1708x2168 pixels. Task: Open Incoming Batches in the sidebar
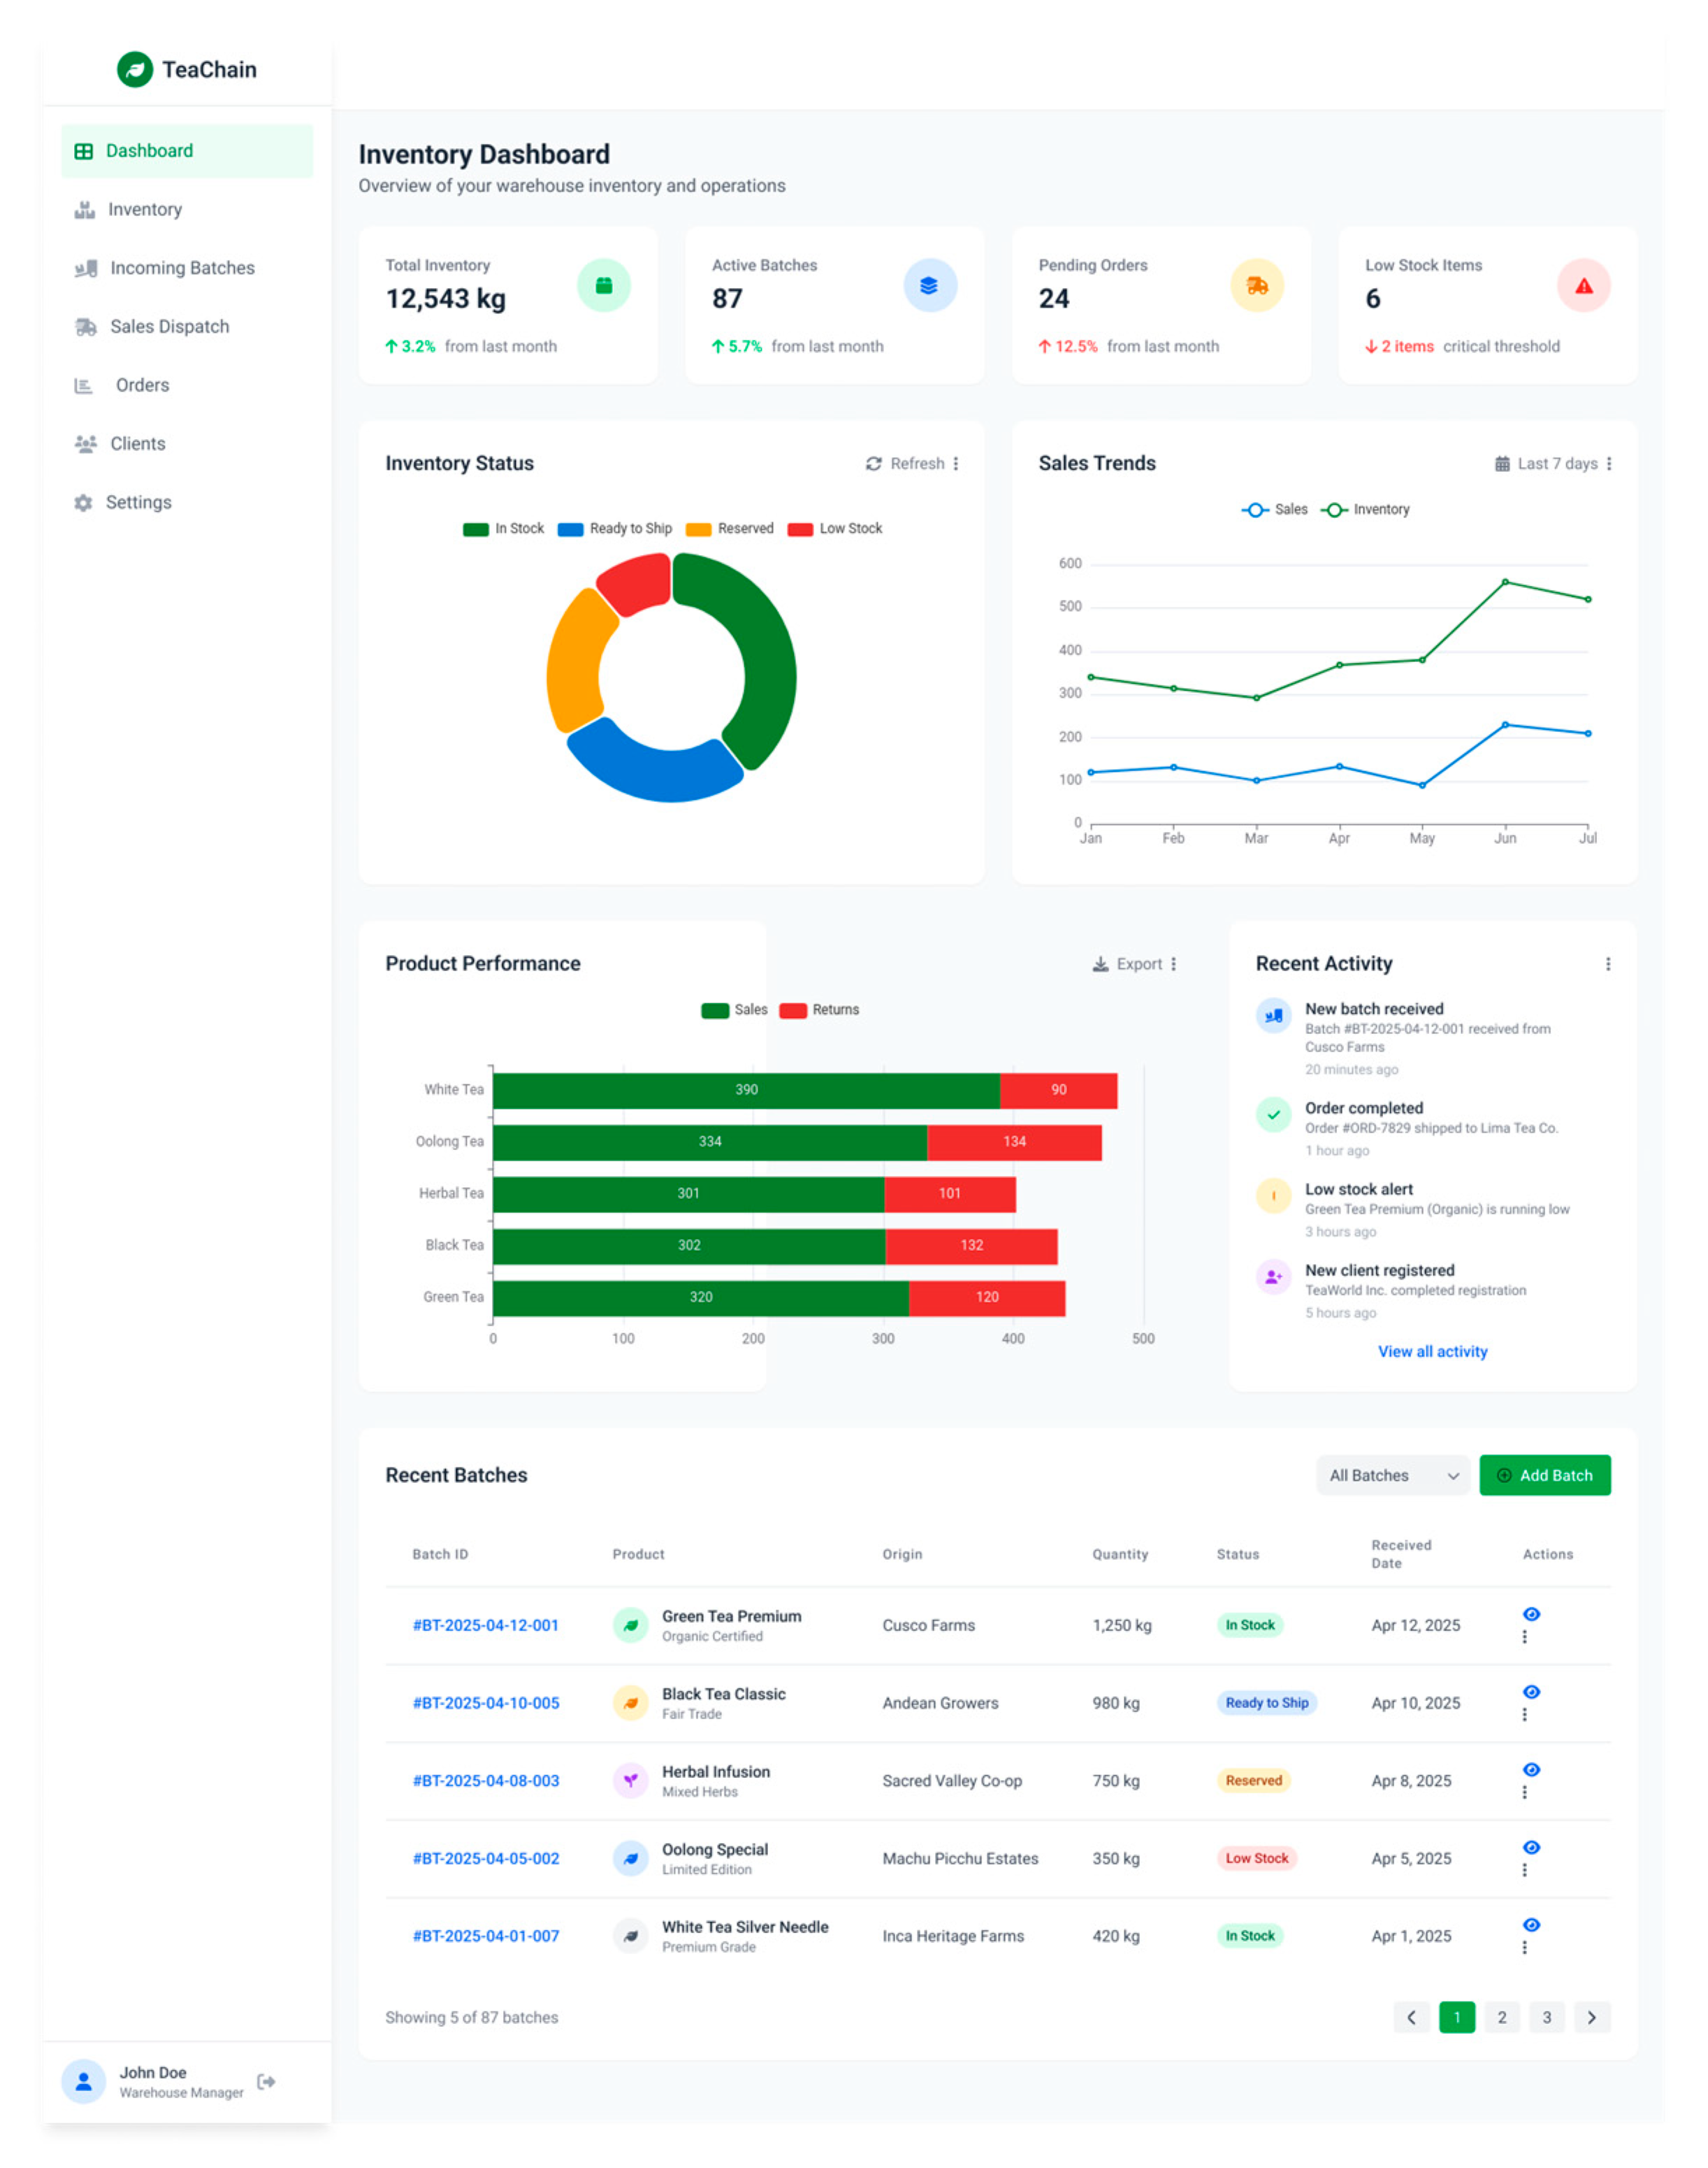click(182, 268)
